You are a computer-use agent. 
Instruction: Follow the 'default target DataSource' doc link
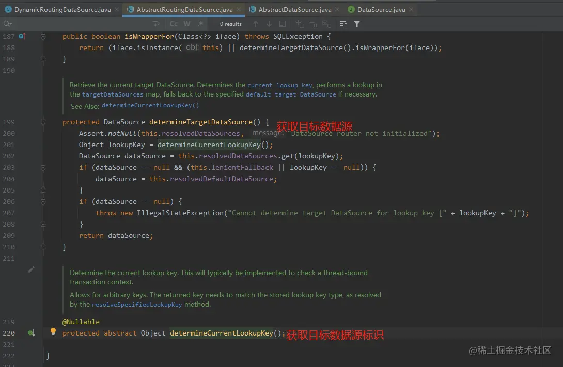point(291,94)
